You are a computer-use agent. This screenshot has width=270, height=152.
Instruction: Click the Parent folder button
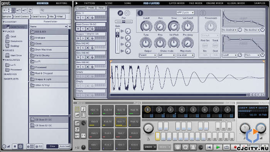50,22
